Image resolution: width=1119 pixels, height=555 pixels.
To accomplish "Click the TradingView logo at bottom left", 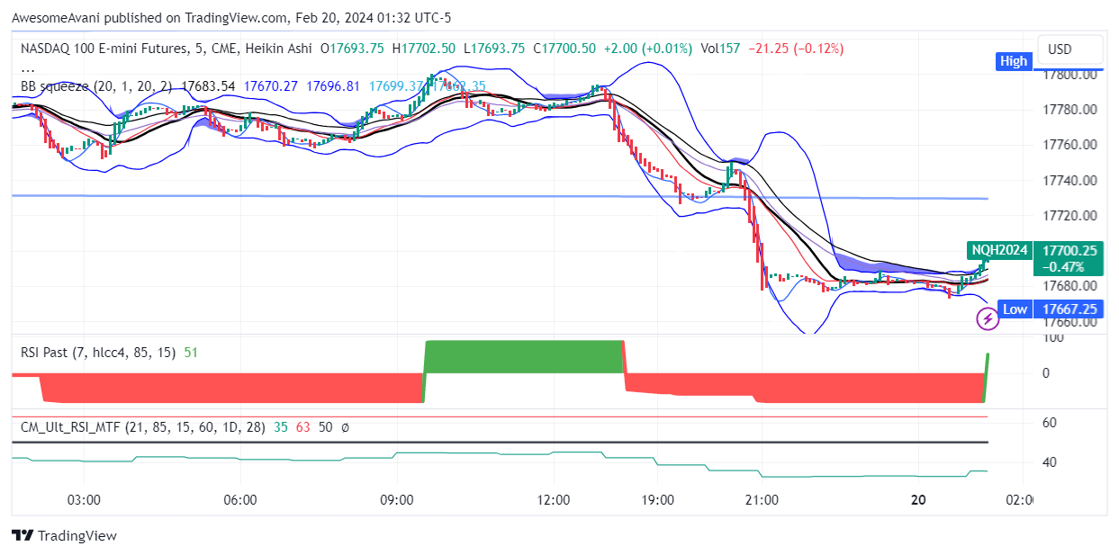I will pos(64,535).
